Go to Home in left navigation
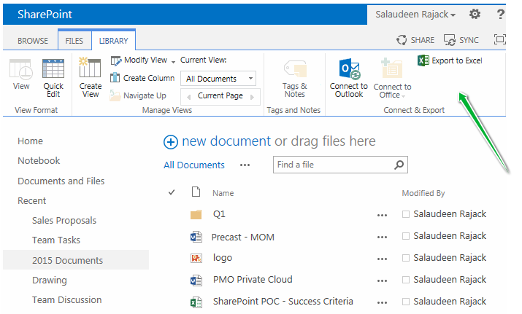Viewport: 522px width, 314px height. point(30,141)
